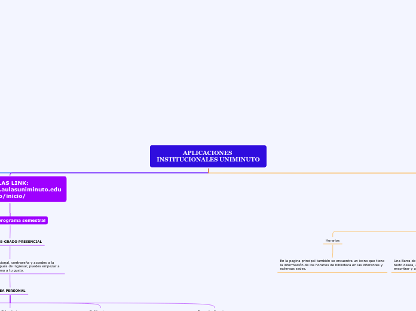
Task: Click the text about 'horarios de biblioteca'
Action: tap(332, 265)
